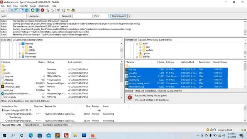Sort remote files by Owner/Group column
Viewport: 247px width, 139px height.
(x=220, y=62)
